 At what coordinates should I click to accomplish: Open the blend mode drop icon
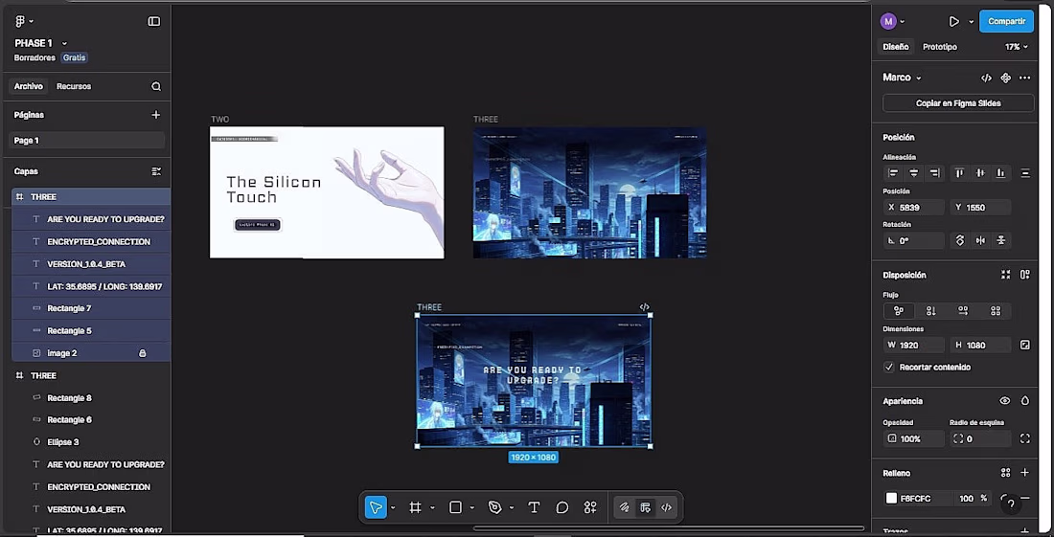[x=1024, y=401]
